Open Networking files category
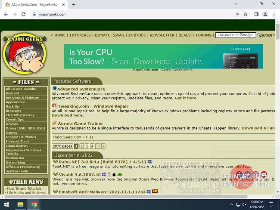This screenshot has height=210, width=280. pyautogui.click(x=26, y=162)
